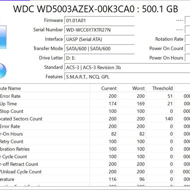Click the Rotation Rate label
The height and width of the screenshot is (190, 190).
[x=169, y=39]
